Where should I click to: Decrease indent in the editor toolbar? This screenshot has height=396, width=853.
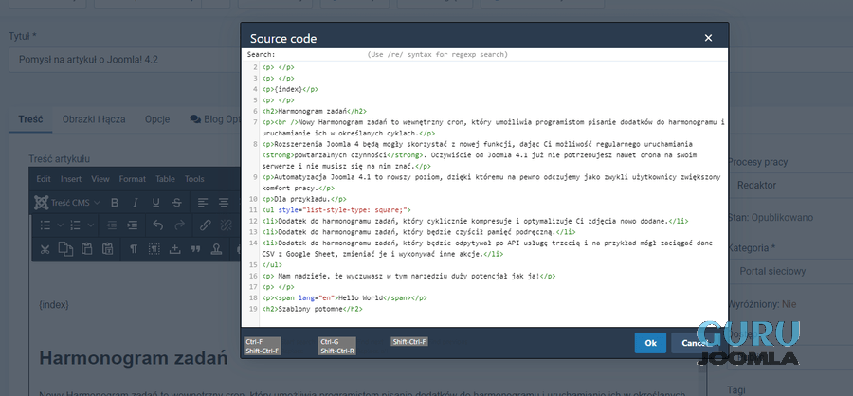tap(112, 225)
